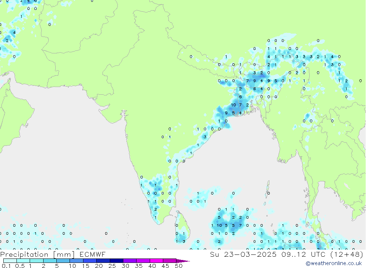Image resolution: width=366 pixels, height=268 pixels.
Task: Click the legend label '0.1'
Action: [6, 266]
